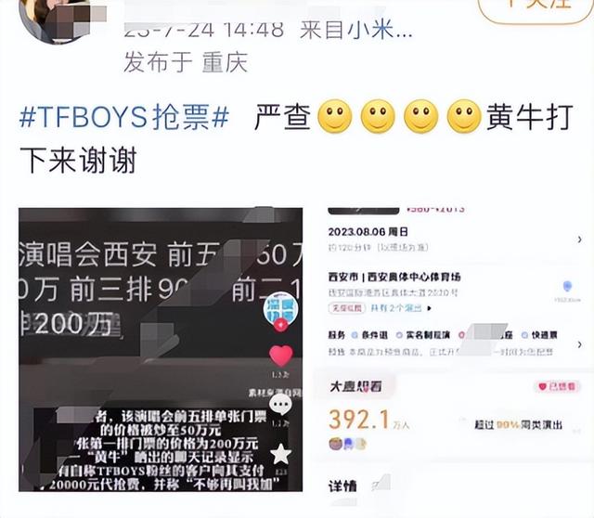Like the video with the heart icon

pyautogui.click(x=280, y=356)
